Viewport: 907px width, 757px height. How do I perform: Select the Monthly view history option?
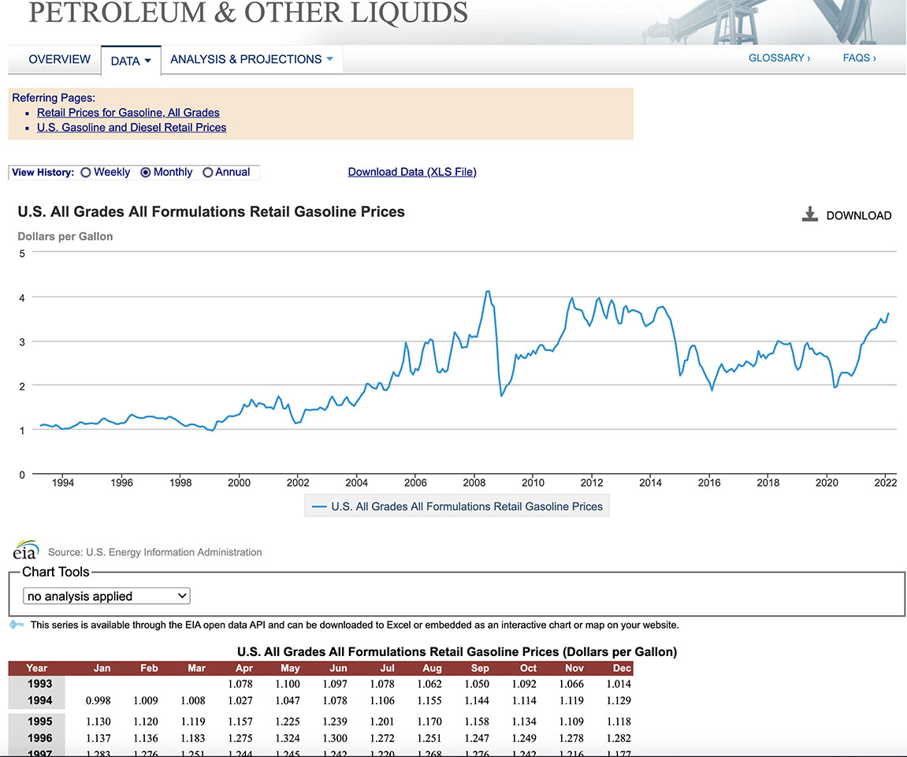(x=146, y=173)
